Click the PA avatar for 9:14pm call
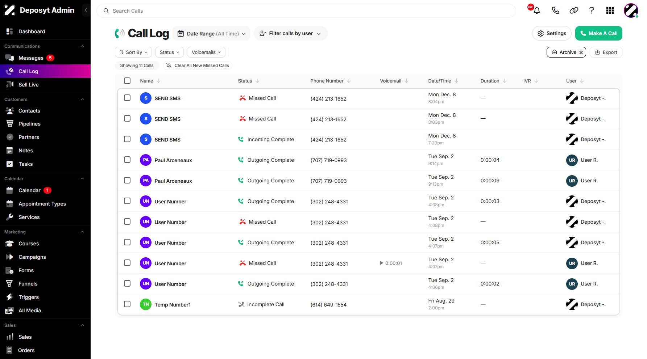This screenshot has height=359, width=647. click(146, 160)
